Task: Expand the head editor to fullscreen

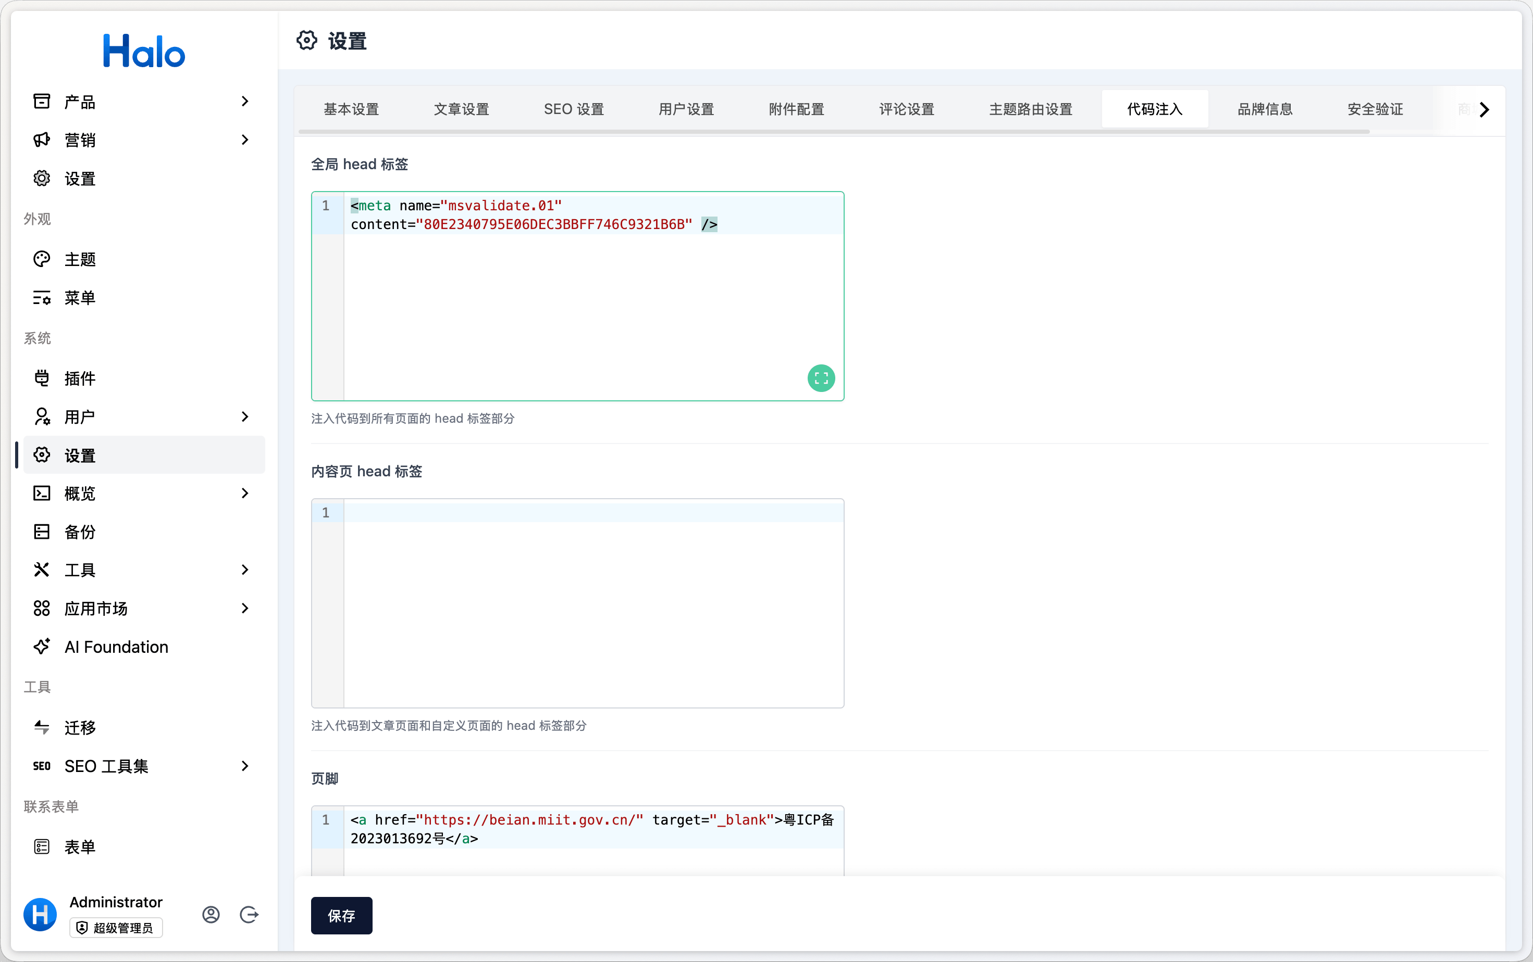Action: (821, 378)
